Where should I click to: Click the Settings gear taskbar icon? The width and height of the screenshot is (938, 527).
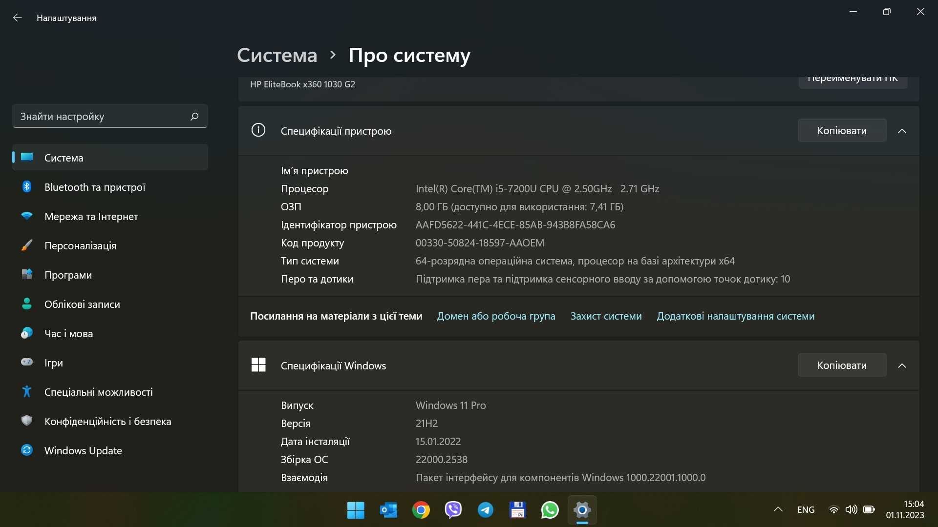[x=582, y=510]
